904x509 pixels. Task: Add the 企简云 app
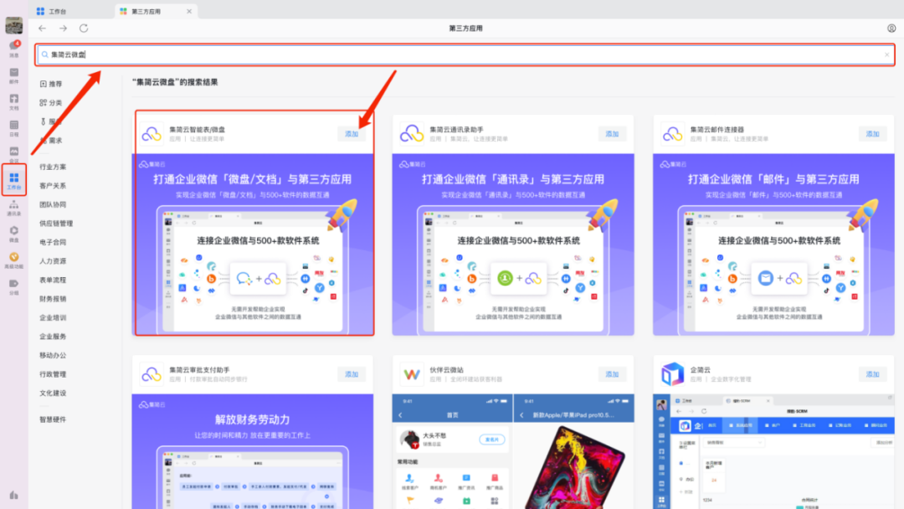(x=872, y=374)
